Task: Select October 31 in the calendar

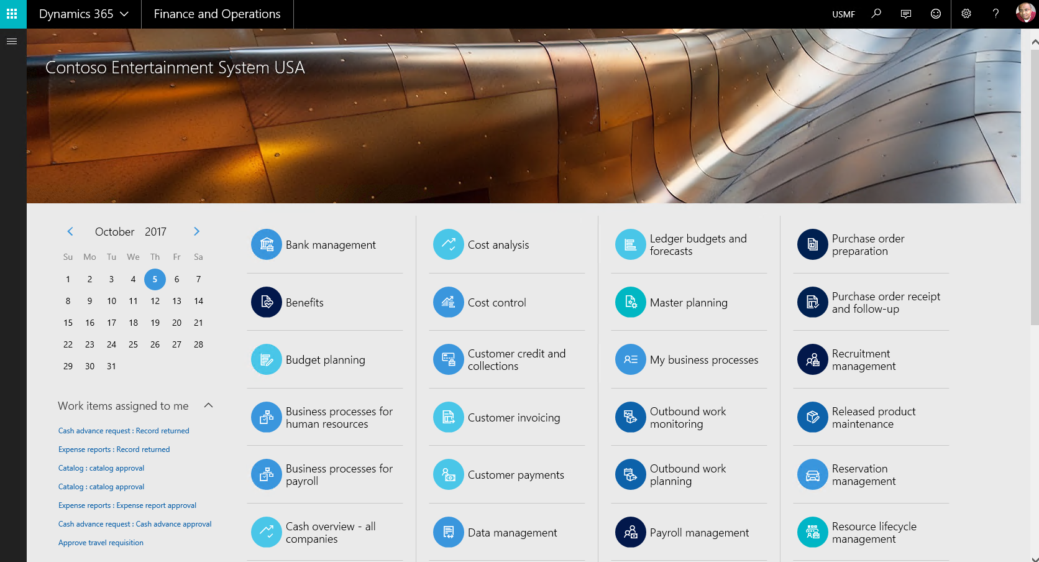Action: pyautogui.click(x=111, y=366)
